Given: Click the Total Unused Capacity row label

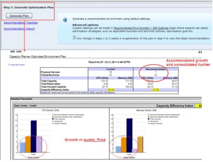Looking at the screenshot, I should [x=53, y=87].
